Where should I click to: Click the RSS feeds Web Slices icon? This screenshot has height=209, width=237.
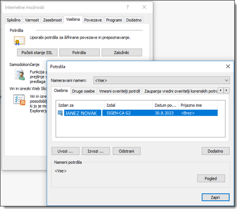coord(19,100)
